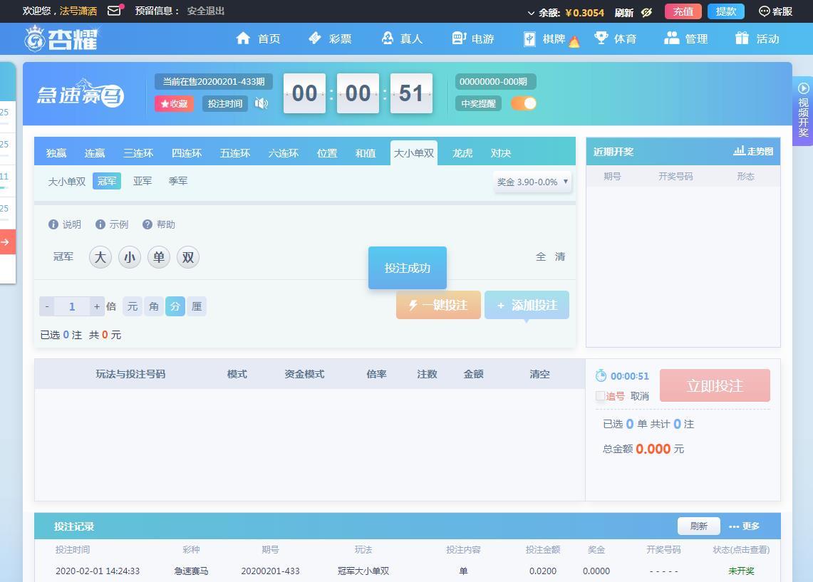Click 刷新 beside the balance

point(624,12)
